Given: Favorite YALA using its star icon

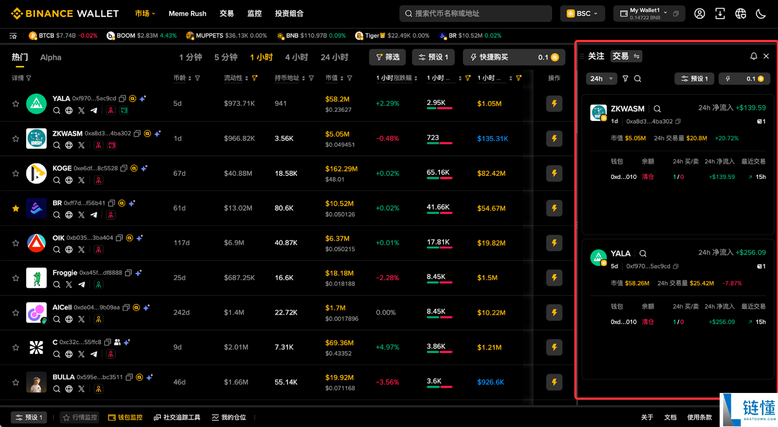Looking at the screenshot, I should click(16, 104).
